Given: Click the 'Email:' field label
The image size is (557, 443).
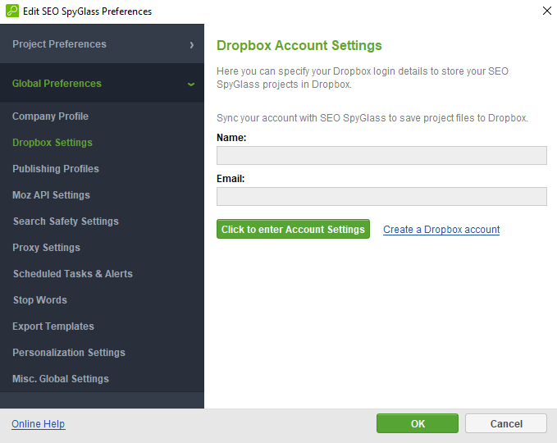Looking at the screenshot, I should [x=231, y=179].
